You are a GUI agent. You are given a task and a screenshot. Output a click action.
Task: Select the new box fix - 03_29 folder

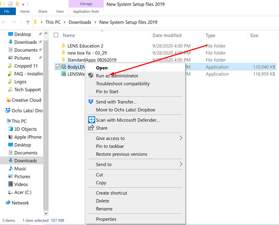87,53
